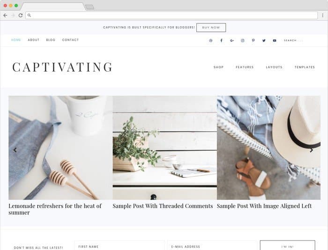Viewport: 328px width, 250px height.
Task: Show previous slide with left carousel arrow
Action: click(x=15, y=150)
